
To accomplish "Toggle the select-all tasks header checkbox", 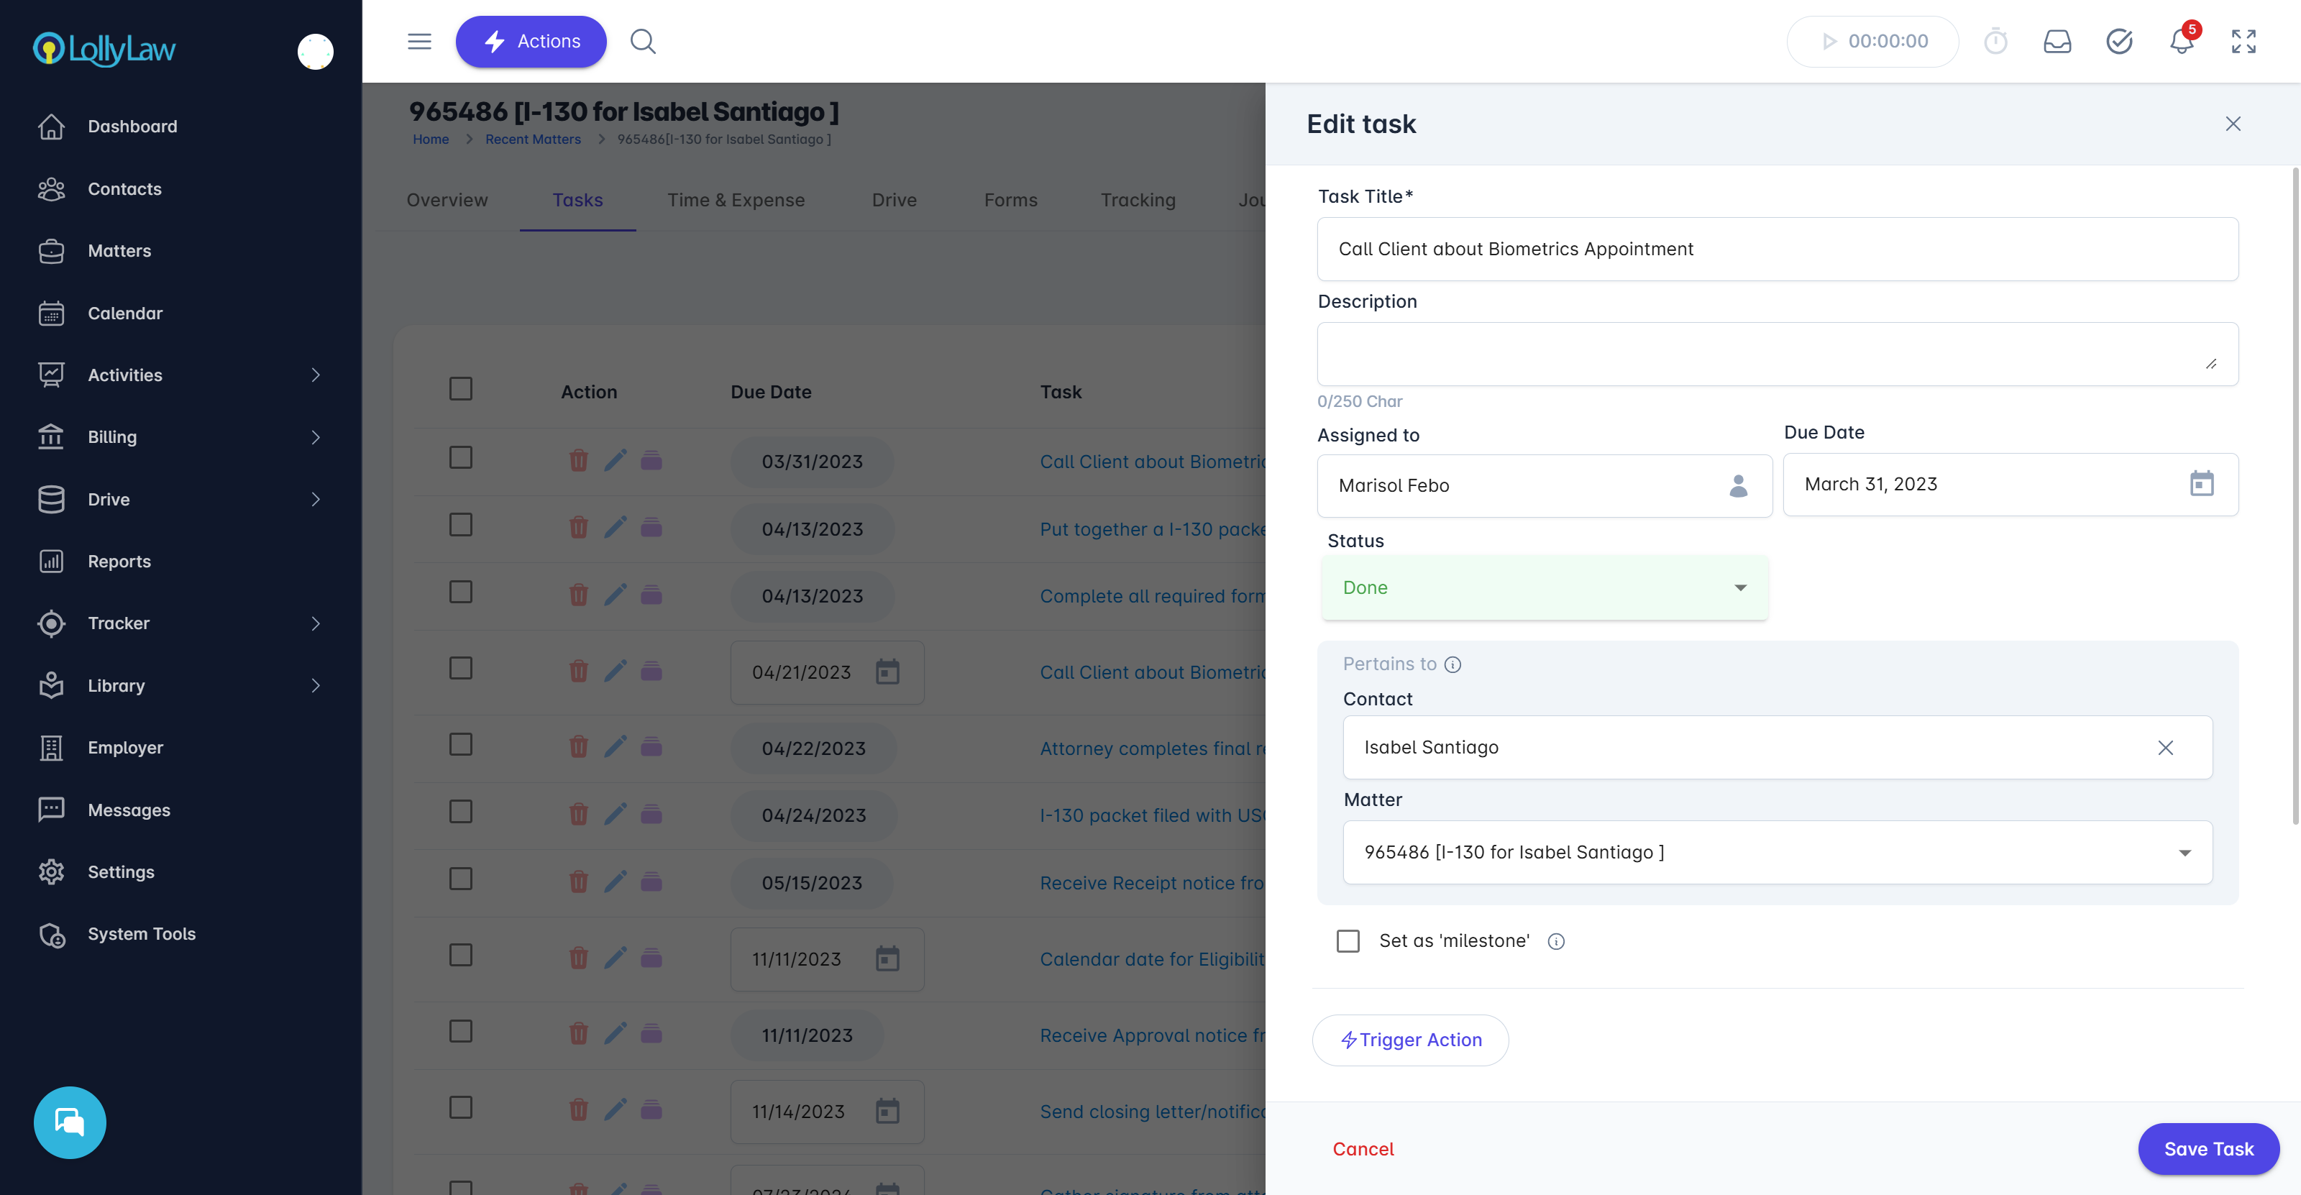I will [x=460, y=388].
